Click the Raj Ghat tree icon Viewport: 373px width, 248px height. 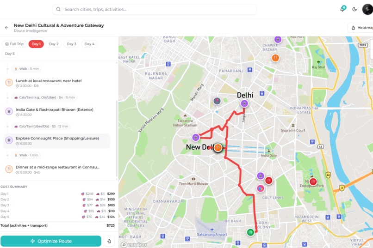pos(318,62)
